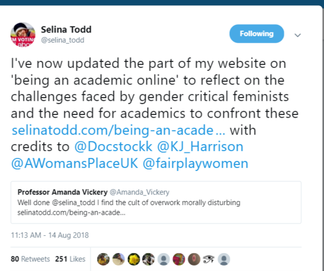Click the yellow flower liker avatar
This screenshot has width=324, height=271.
[133, 259]
